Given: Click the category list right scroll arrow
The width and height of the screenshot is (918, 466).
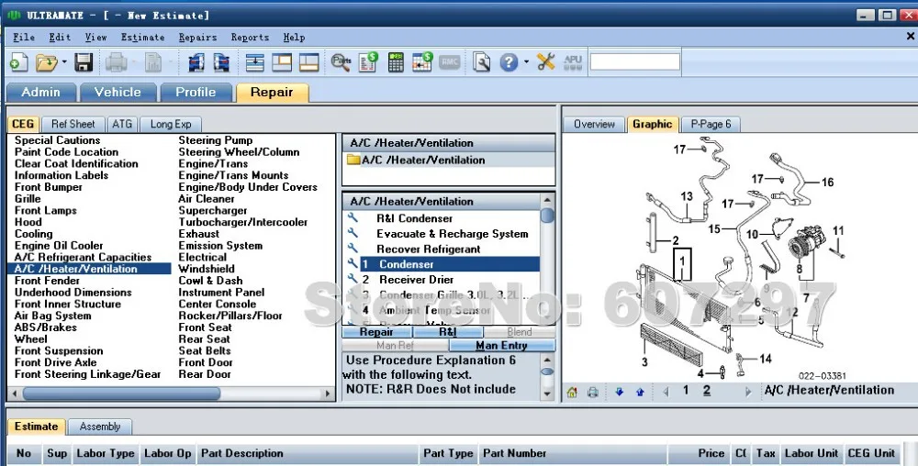Looking at the screenshot, I should coord(328,394).
